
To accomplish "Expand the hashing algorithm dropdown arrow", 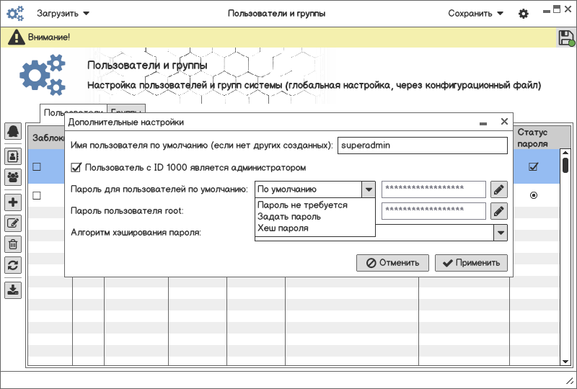I will [x=500, y=232].
